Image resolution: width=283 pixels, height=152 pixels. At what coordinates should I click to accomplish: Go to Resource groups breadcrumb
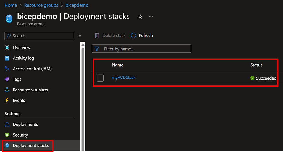coord(41,5)
